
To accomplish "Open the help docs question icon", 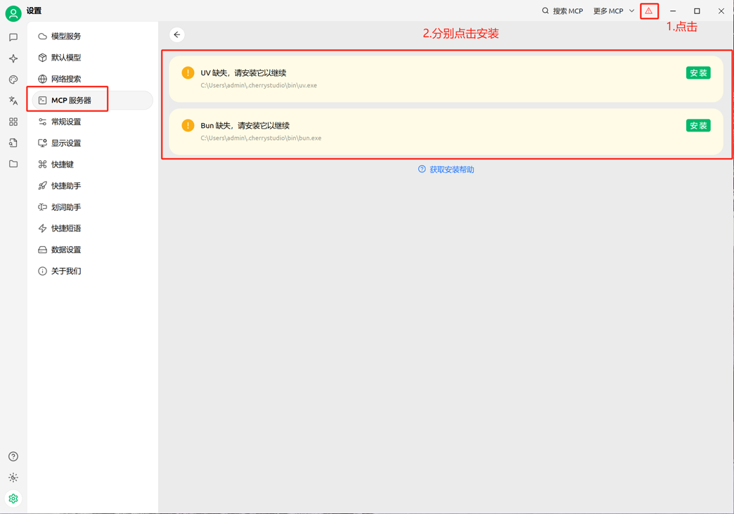I will (x=13, y=456).
